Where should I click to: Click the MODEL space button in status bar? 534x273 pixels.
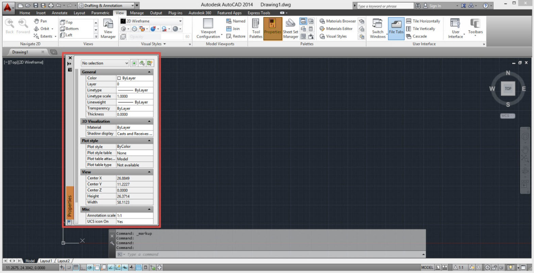[427, 268]
